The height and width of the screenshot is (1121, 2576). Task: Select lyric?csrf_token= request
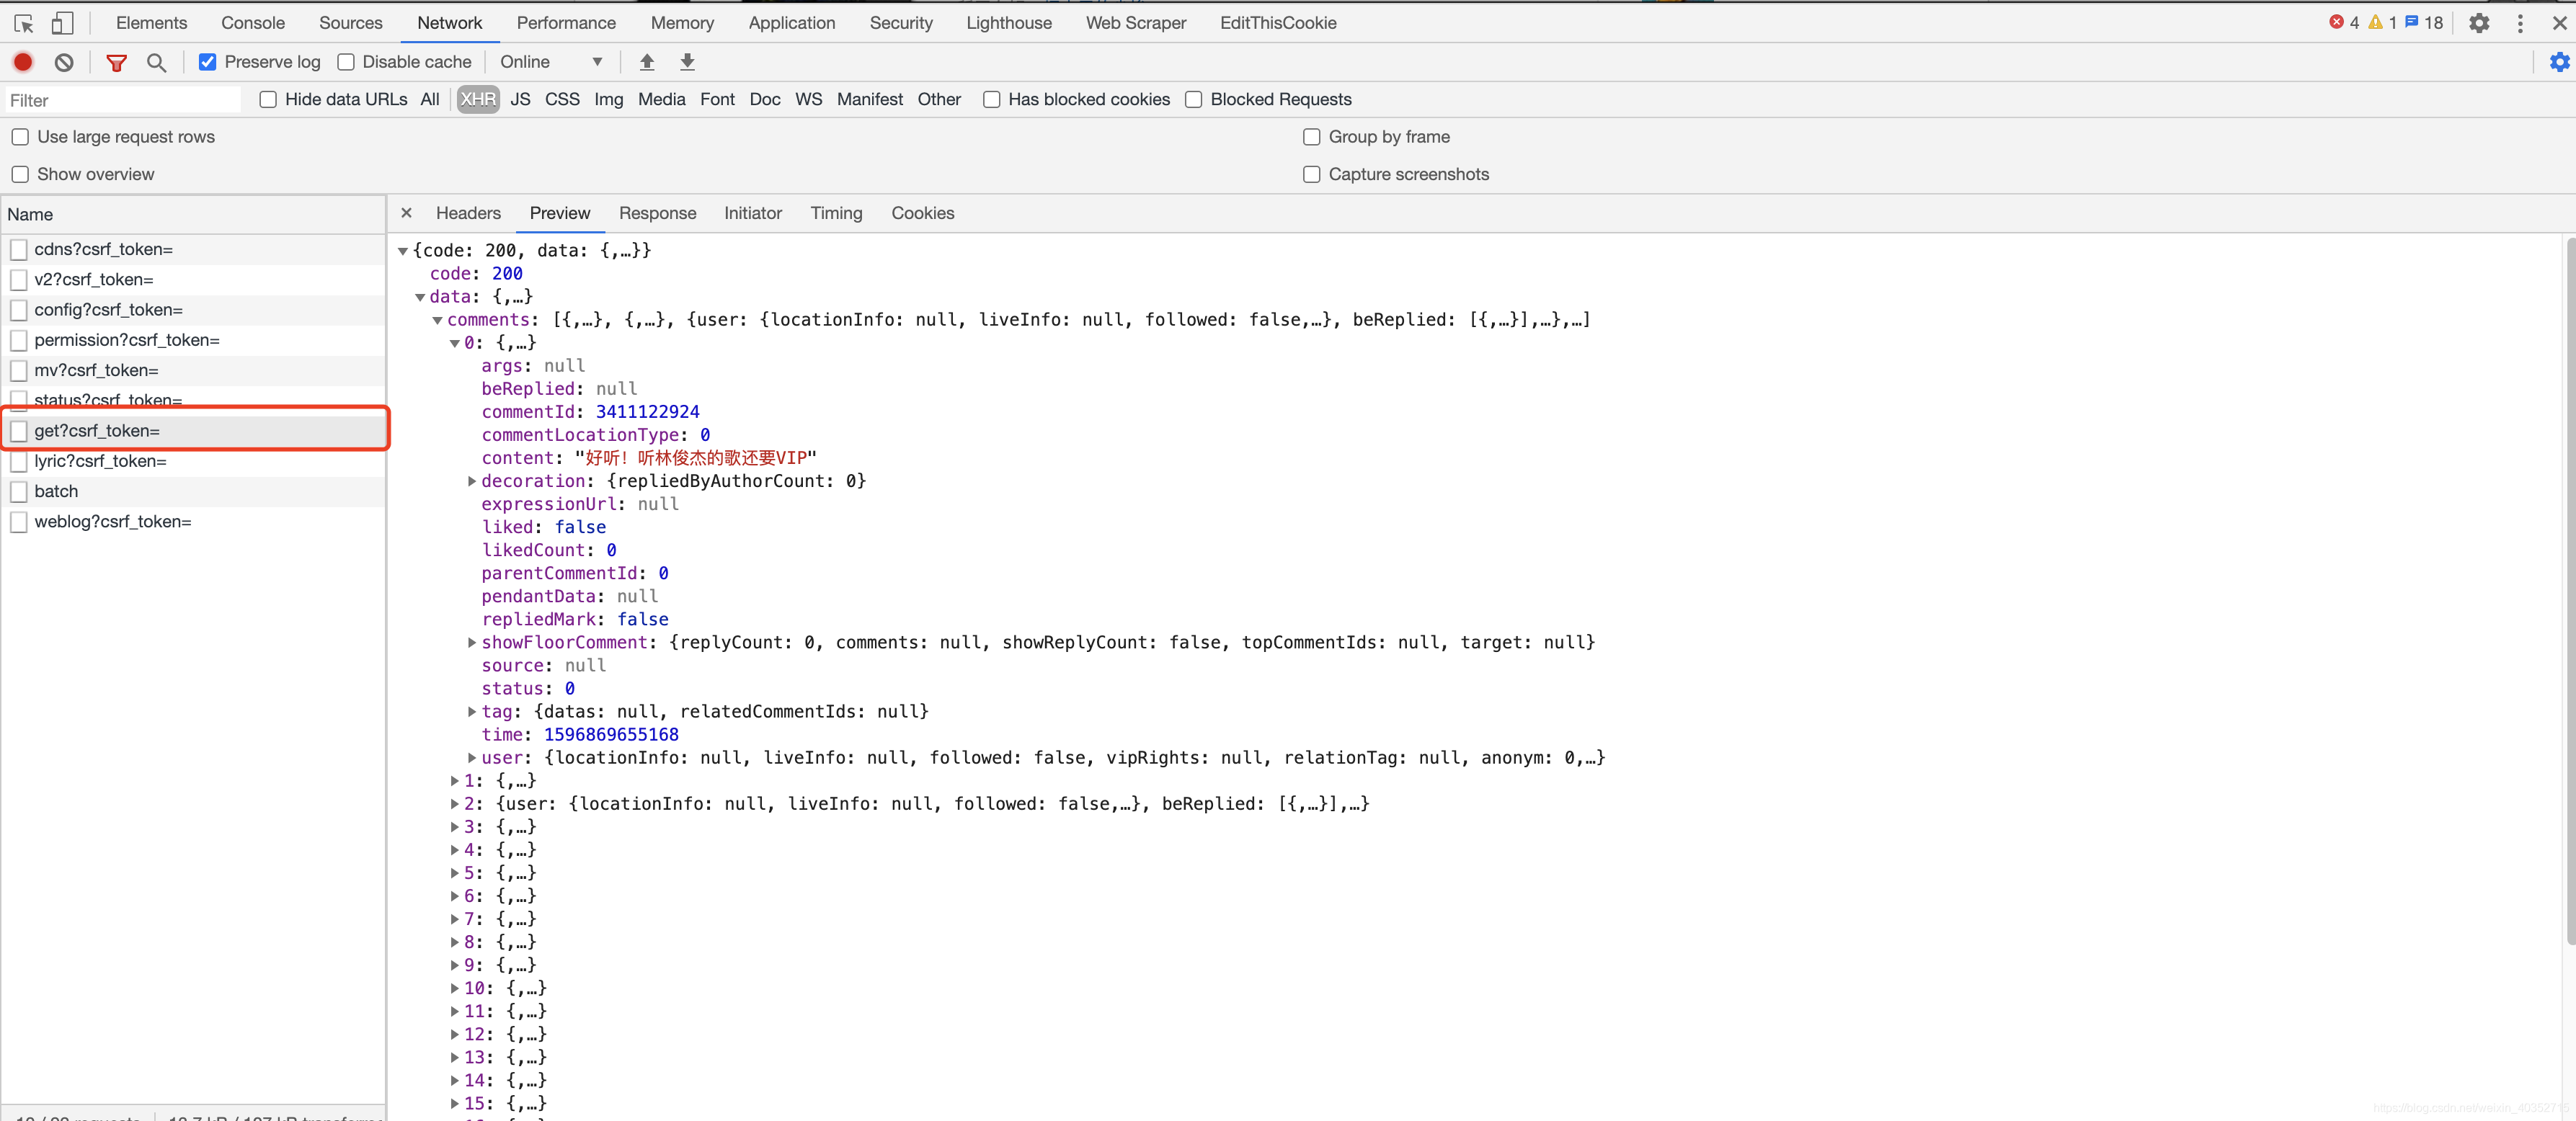[x=100, y=460]
